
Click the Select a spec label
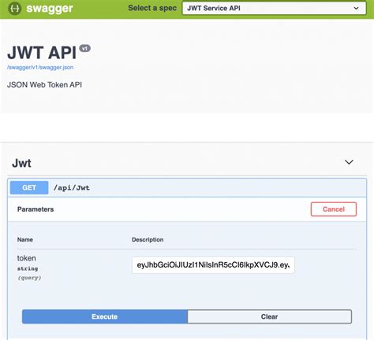[x=152, y=8]
